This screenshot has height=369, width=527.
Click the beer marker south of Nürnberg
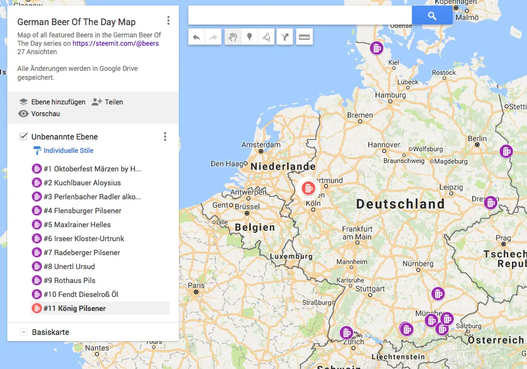tap(438, 294)
